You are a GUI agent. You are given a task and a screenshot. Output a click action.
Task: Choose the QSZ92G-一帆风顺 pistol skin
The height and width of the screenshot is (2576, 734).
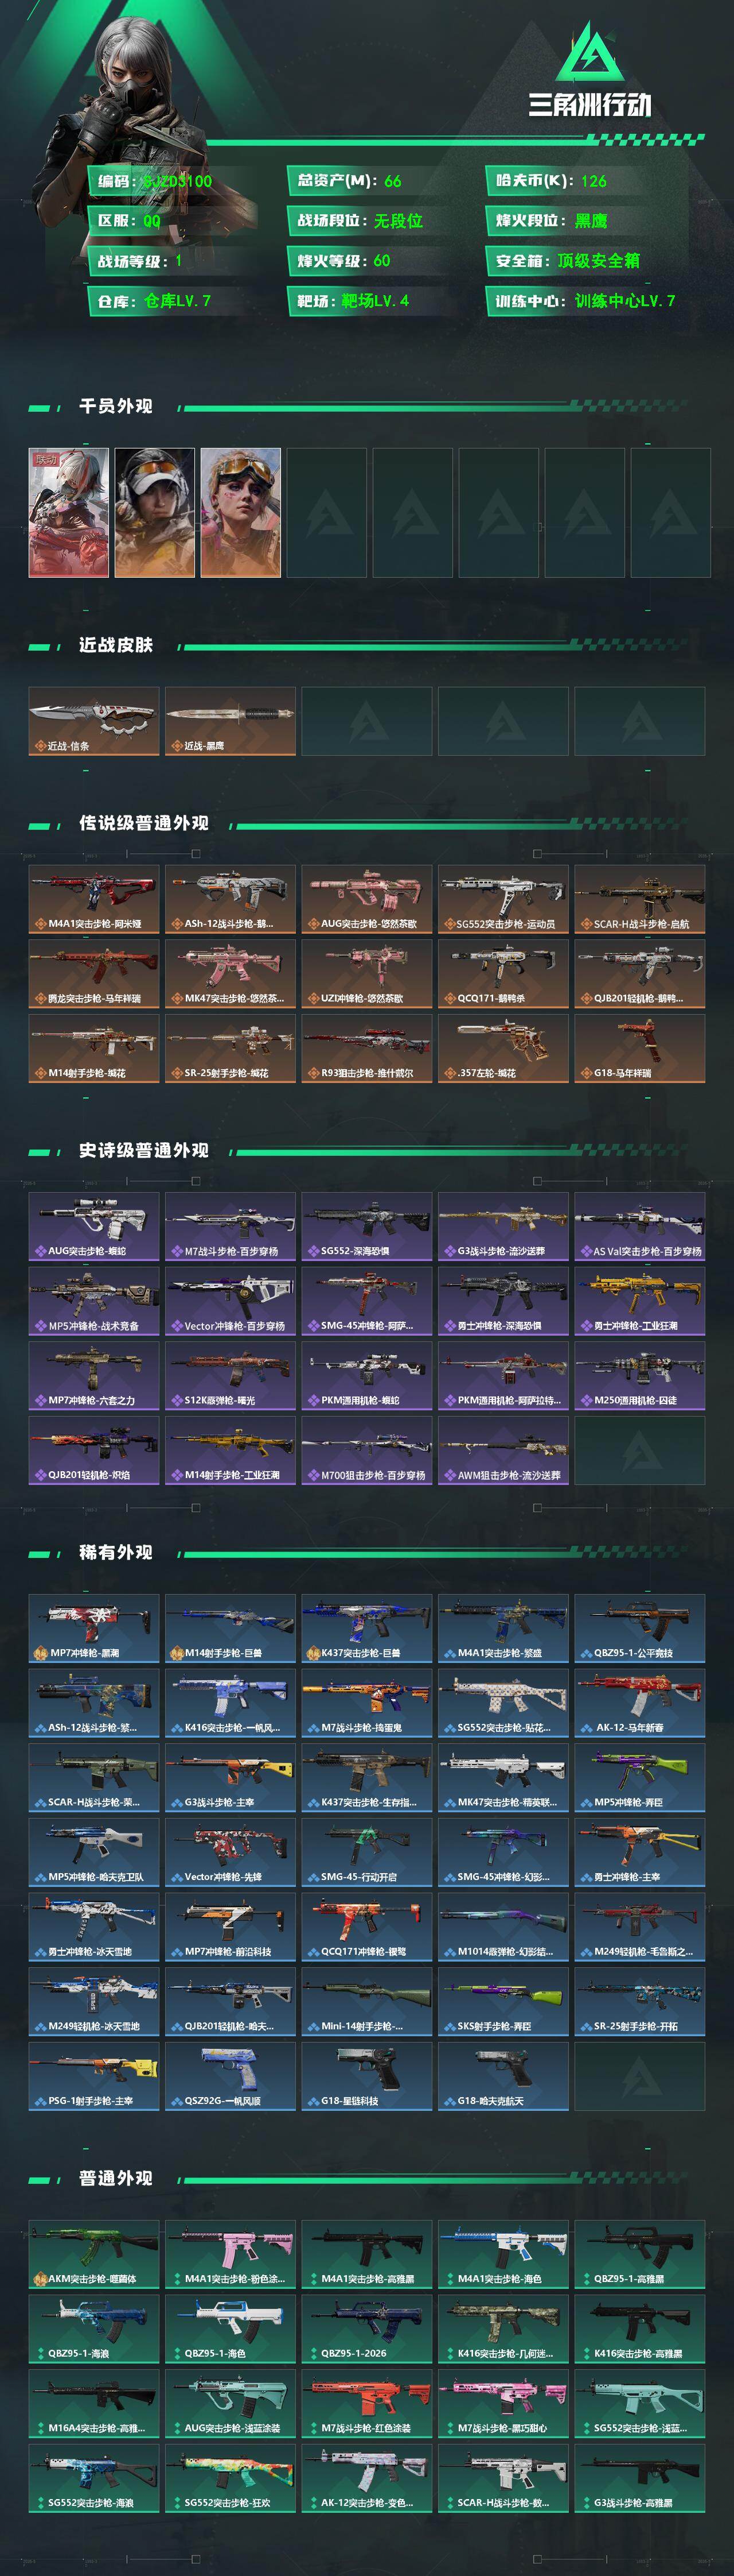pos(230,2076)
